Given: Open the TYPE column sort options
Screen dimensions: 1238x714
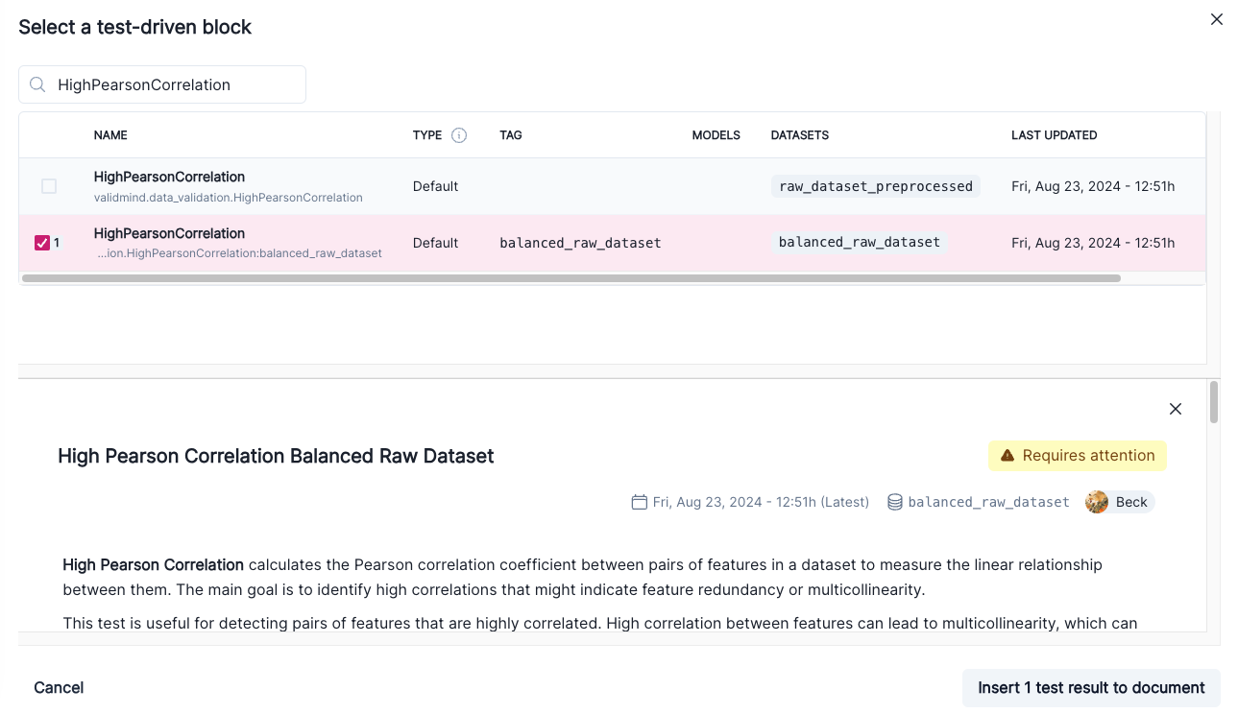Looking at the screenshot, I should [x=425, y=135].
